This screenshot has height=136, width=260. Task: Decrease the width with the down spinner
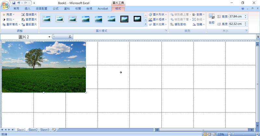tap(246, 25)
